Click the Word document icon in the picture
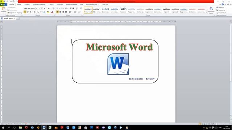The image size is (232, 130). pos(118,64)
